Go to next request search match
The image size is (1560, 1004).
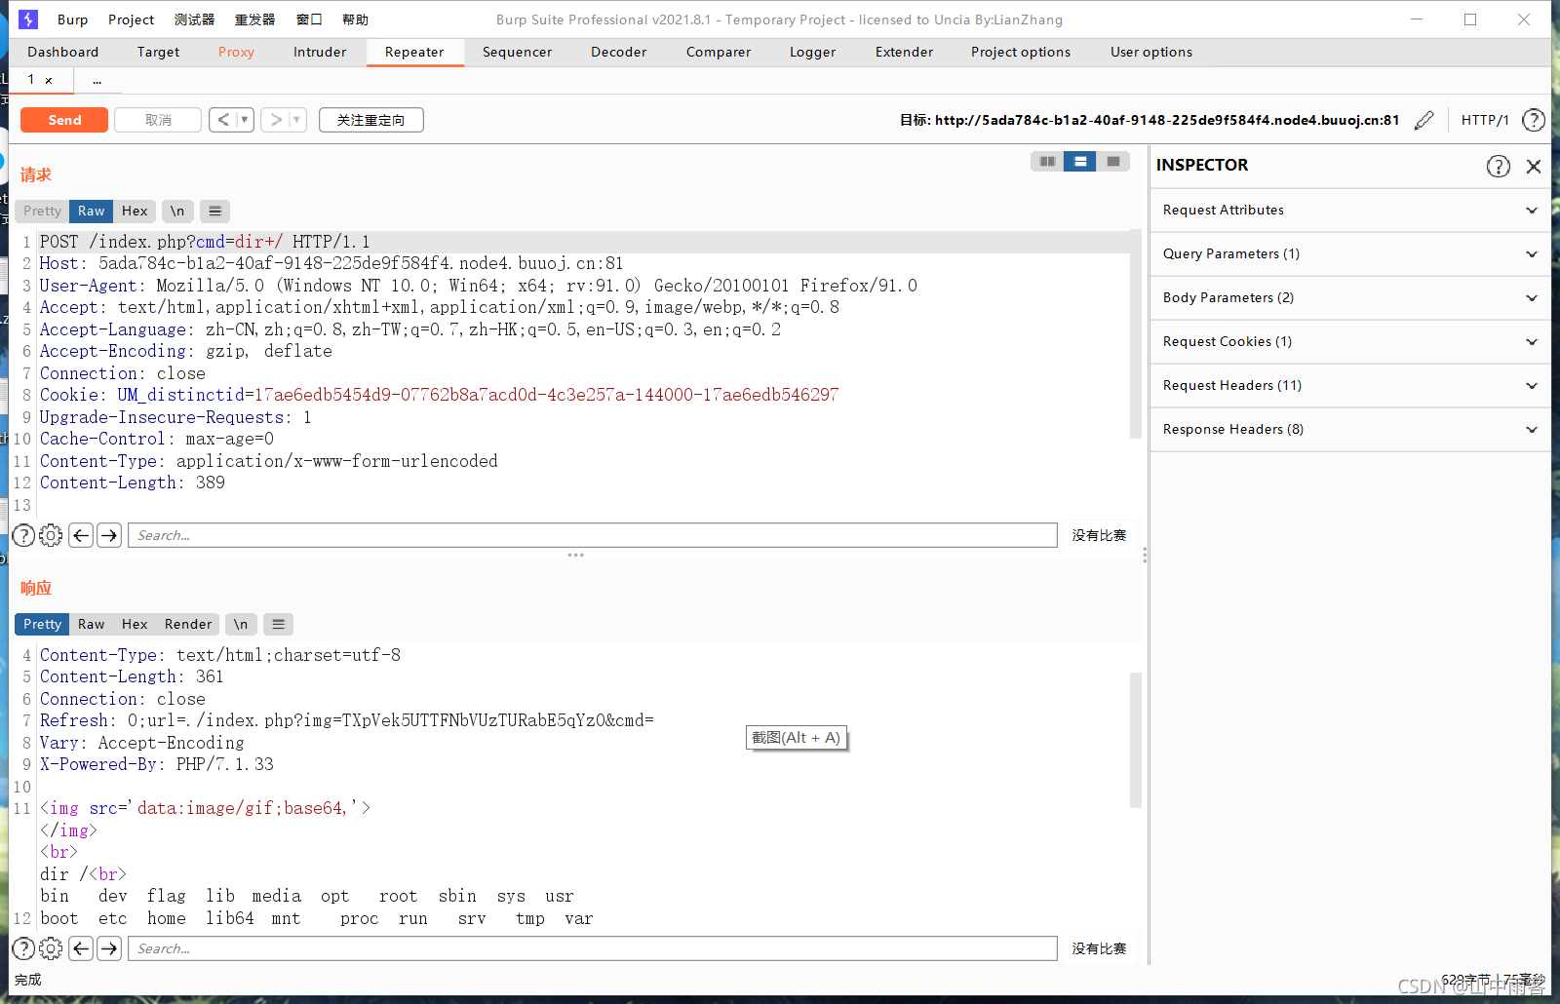click(109, 535)
